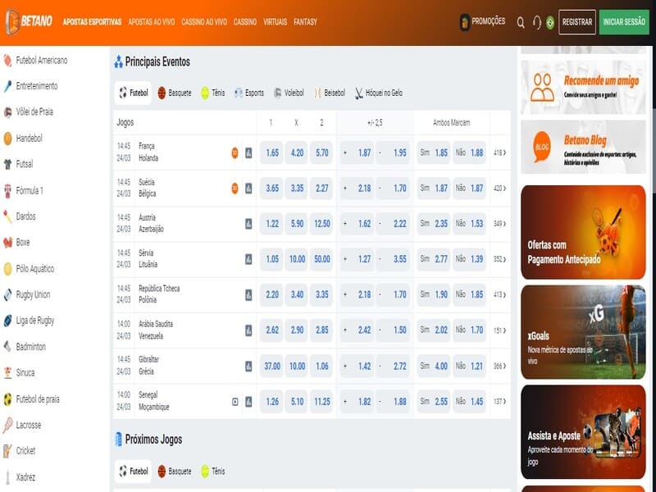Toggle the 1.65 odds for França win
This screenshot has height=492, width=656.
(272, 153)
